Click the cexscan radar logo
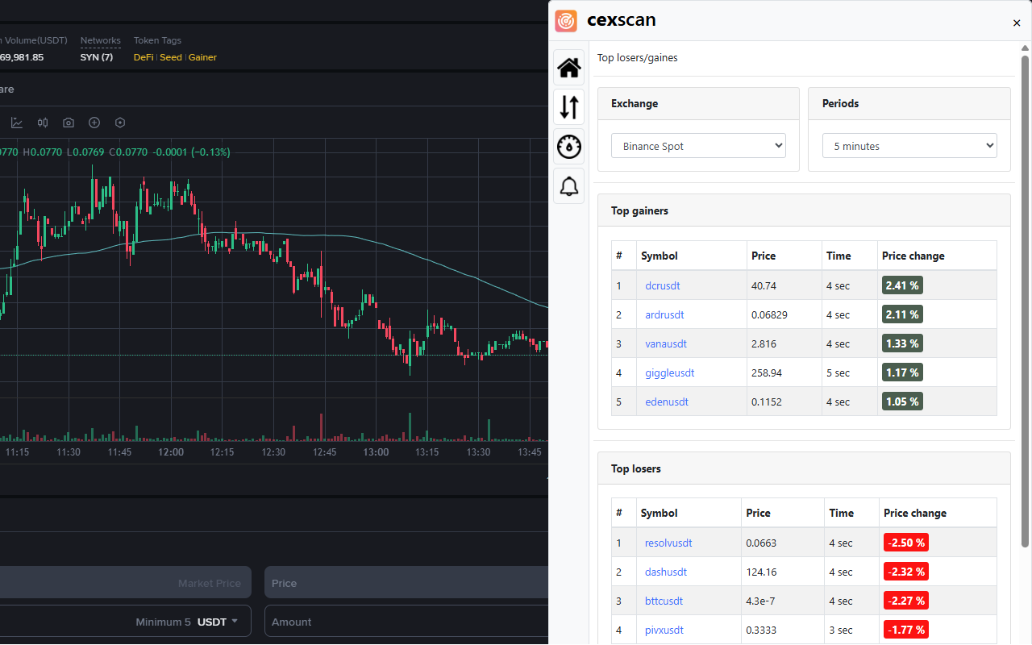This screenshot has width=1032, height=645. click(x=566, y=21)
